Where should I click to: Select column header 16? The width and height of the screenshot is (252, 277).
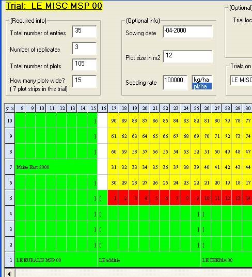coord(103,109)
